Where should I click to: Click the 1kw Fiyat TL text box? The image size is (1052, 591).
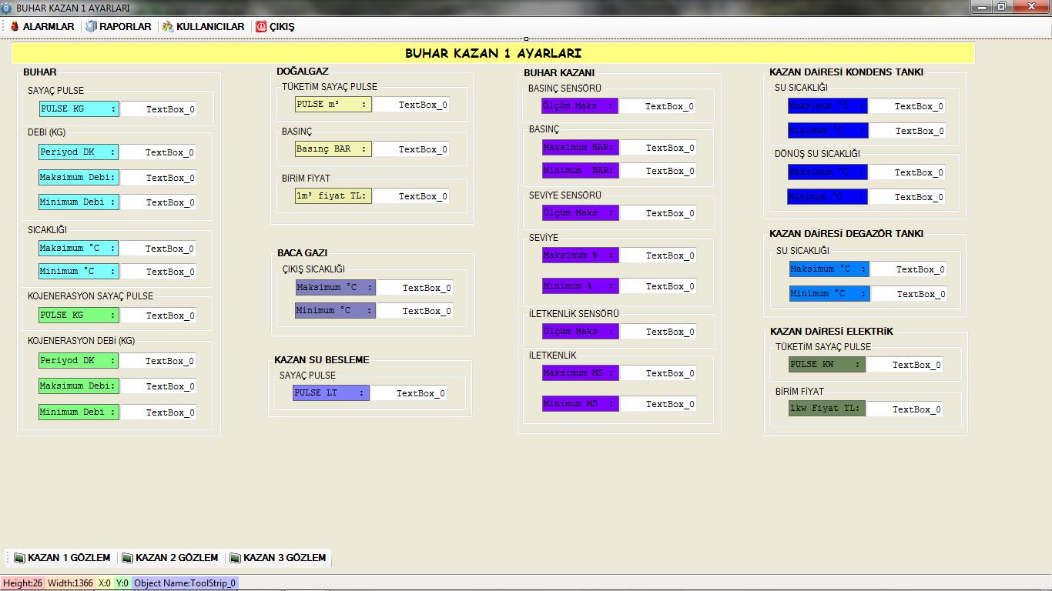click(x=905, y=409)
